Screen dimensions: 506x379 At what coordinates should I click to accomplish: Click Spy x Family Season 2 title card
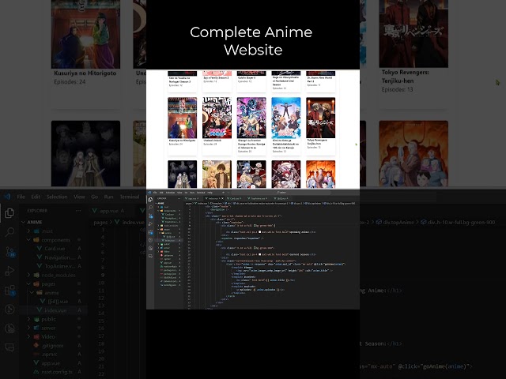point(216,77)
